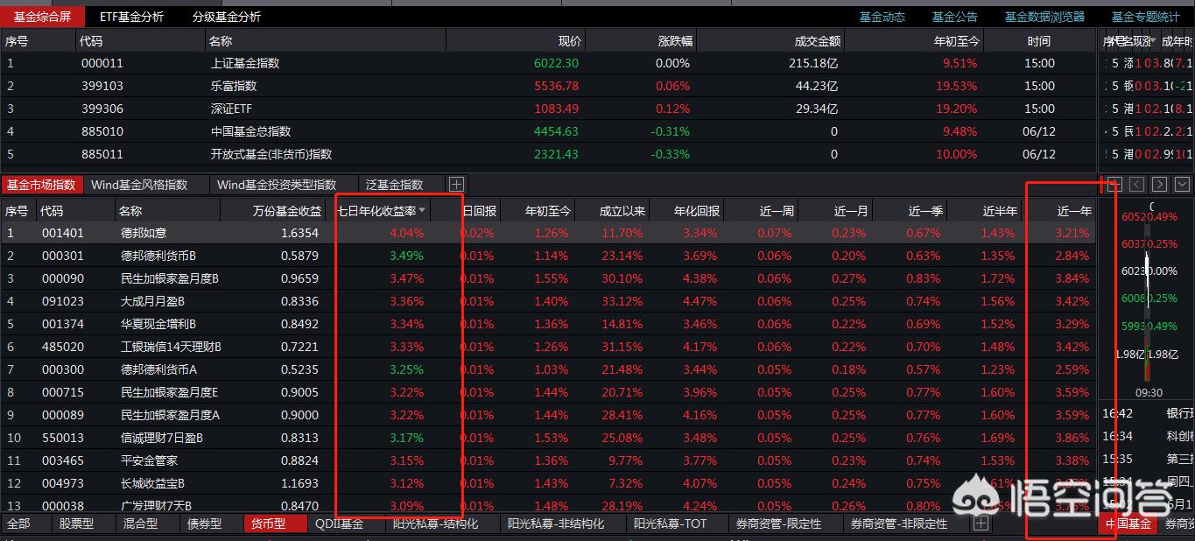This screenshot has height=541, width=1195.
Task: Select the 深证ETF index row
Action: (548, 109)
